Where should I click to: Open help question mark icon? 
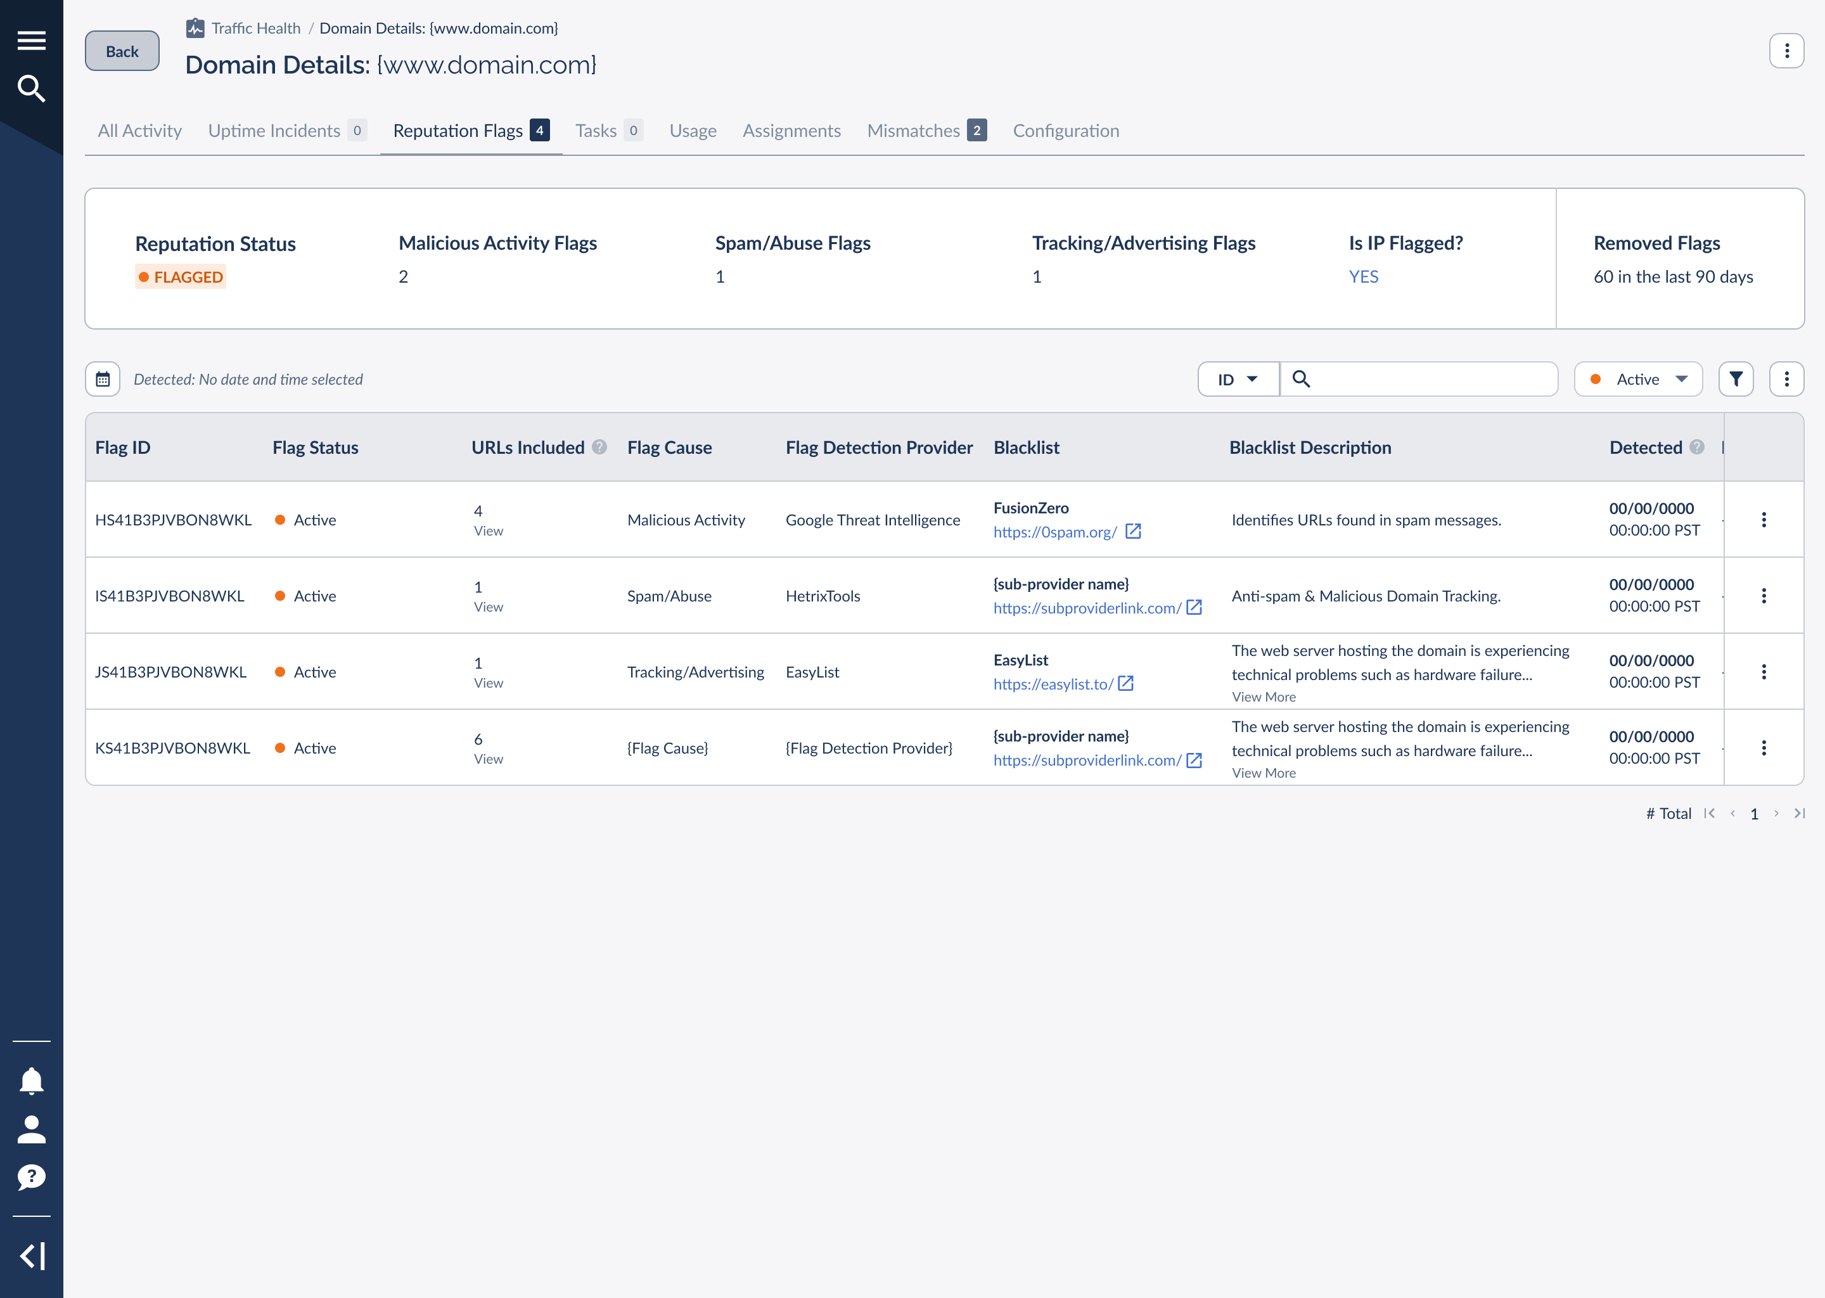click(31, 1178)
